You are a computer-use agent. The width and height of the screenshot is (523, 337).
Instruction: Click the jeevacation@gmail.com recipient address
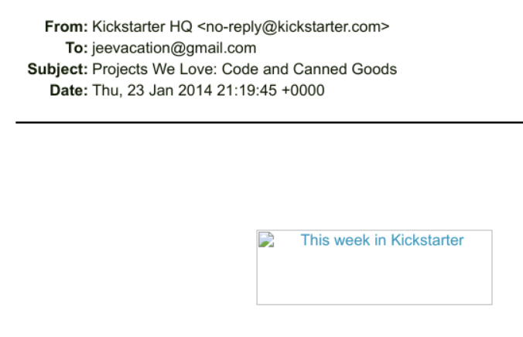click(x=174, y=48)
